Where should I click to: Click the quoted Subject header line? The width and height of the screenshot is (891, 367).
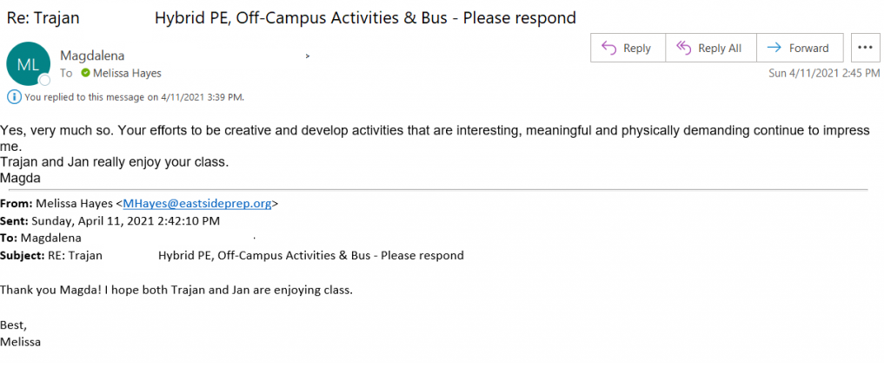click(x=232, y=255)
